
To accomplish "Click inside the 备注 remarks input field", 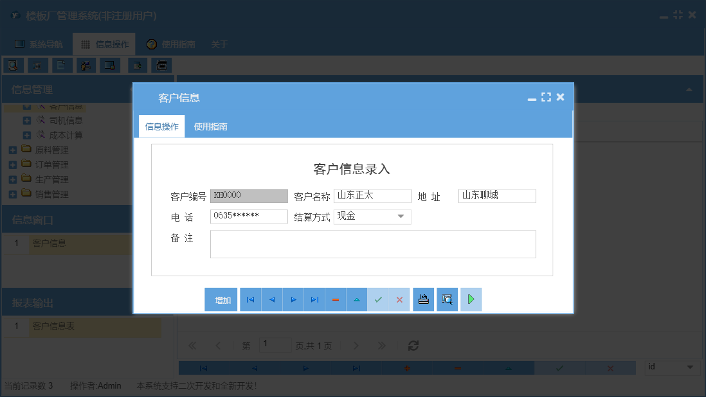I will (373, 244).
